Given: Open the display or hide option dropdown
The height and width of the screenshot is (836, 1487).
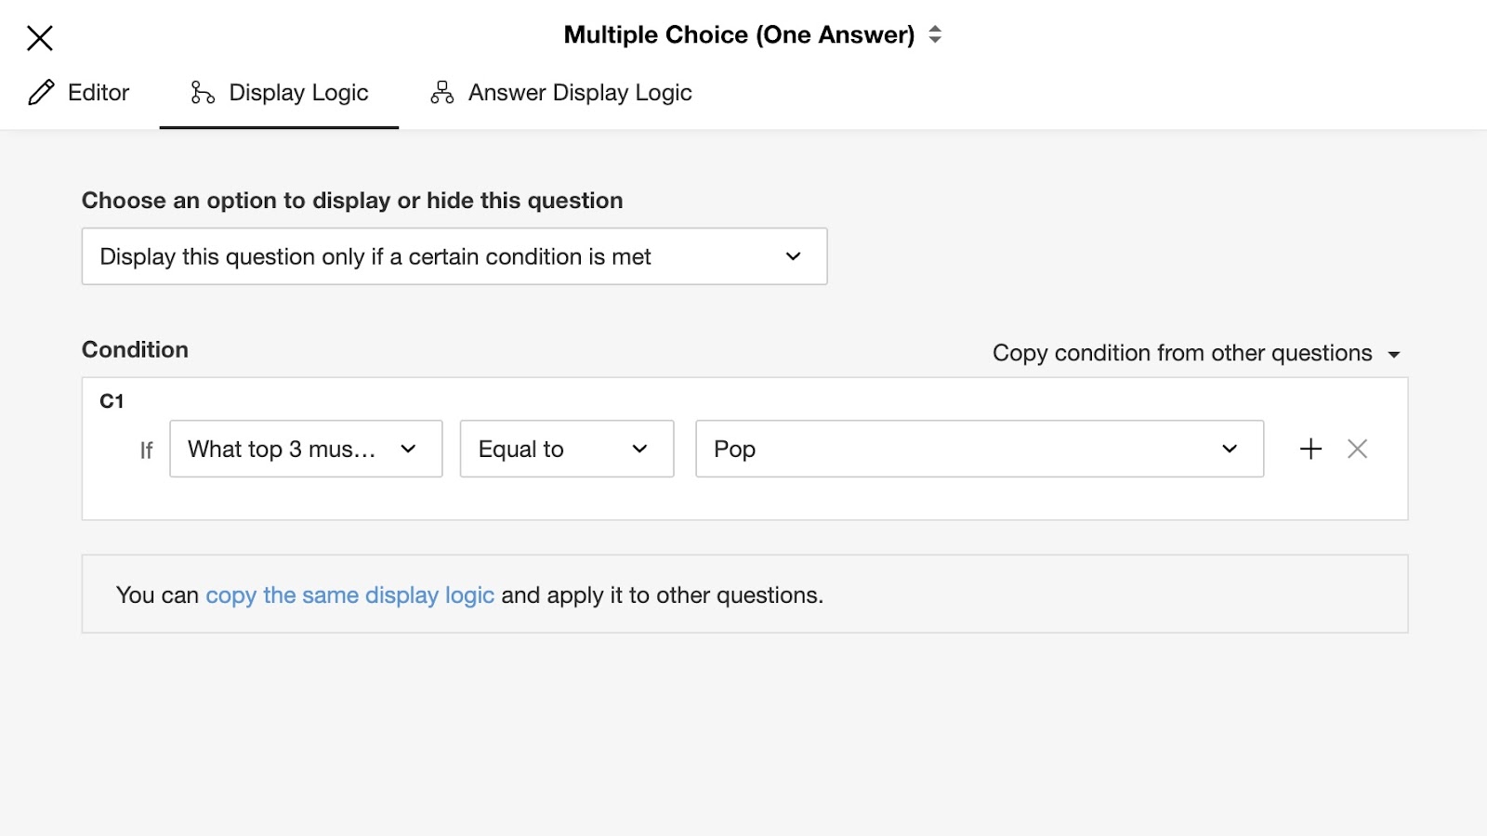Looking at the screenshot, I should pyautogui.click(x=454, y=256).
